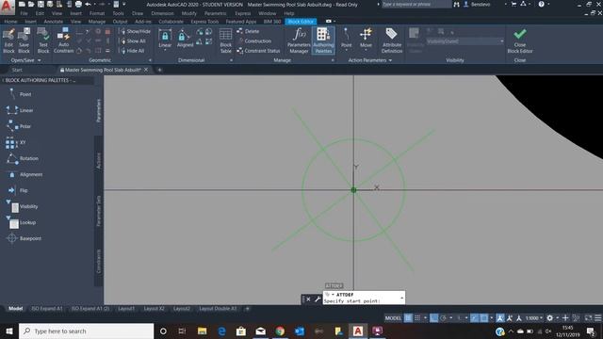
Task: Click the Plot printer icon in quick access toolbar
Action: [78, 4]
